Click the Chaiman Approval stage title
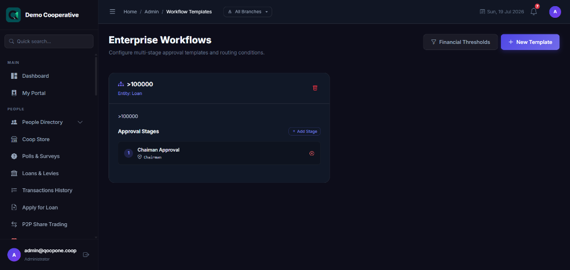Viewport: 570px width, 270px height. point(159,149)
